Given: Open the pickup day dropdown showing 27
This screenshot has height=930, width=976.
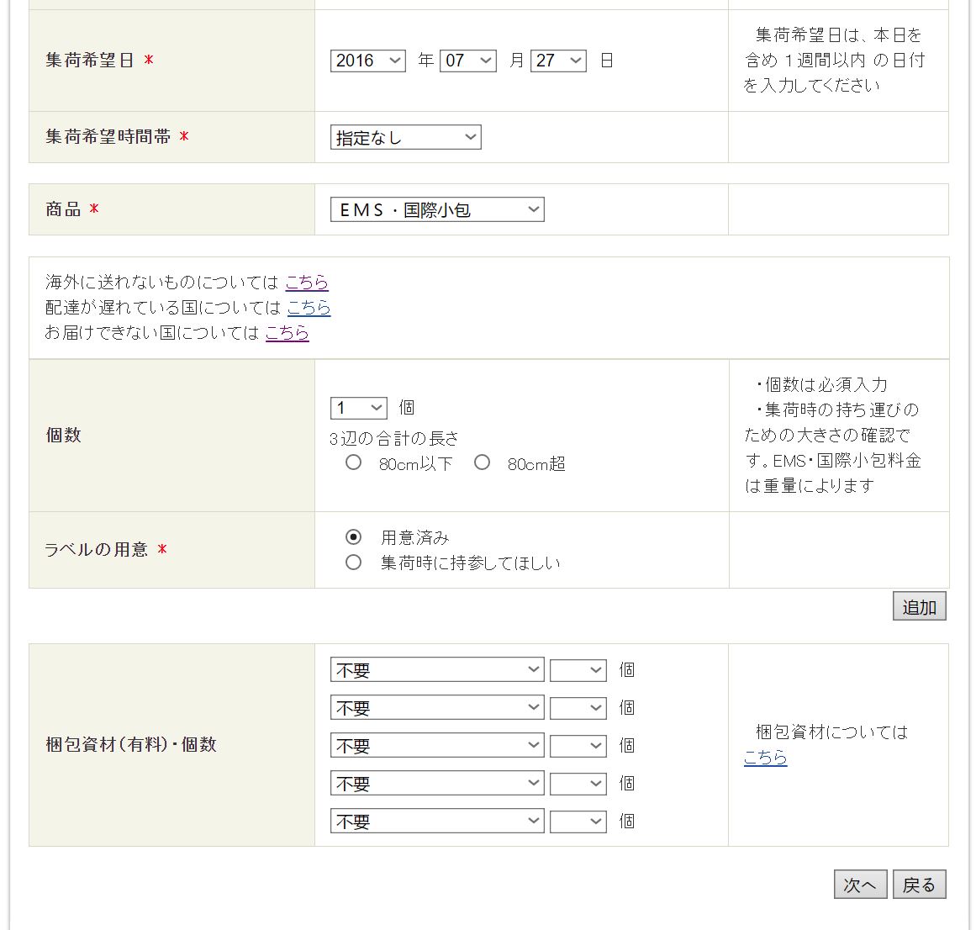Looking at the screenshot, I should click(x=558, y=61).
